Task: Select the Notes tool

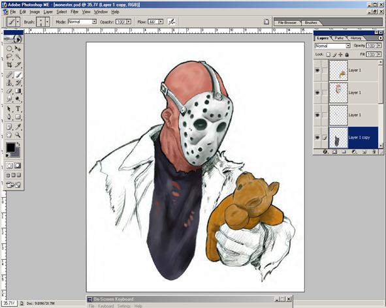Action: [x=9, y=127]
